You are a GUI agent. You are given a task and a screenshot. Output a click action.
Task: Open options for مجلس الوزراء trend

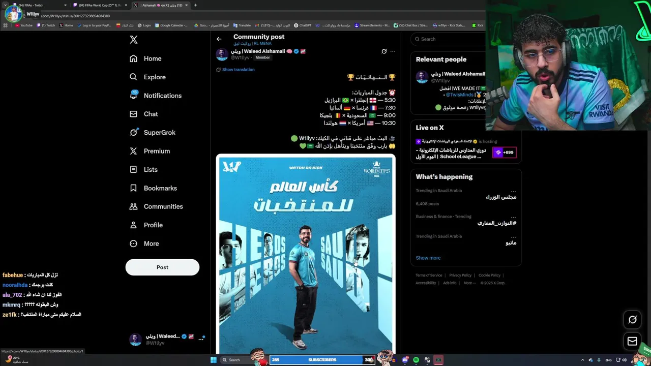[513, 190]
